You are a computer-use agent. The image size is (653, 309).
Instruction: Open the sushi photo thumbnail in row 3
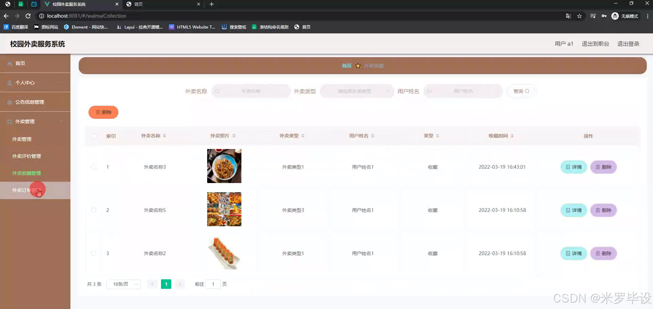click(224, 253)
